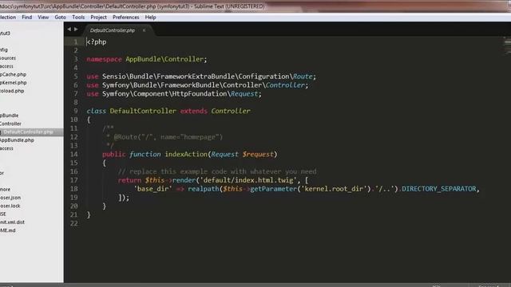511x287 pixels.
Task: Click 'DIRECTORY_SEPARATOR' constant in code
Action: click(438, 189)
